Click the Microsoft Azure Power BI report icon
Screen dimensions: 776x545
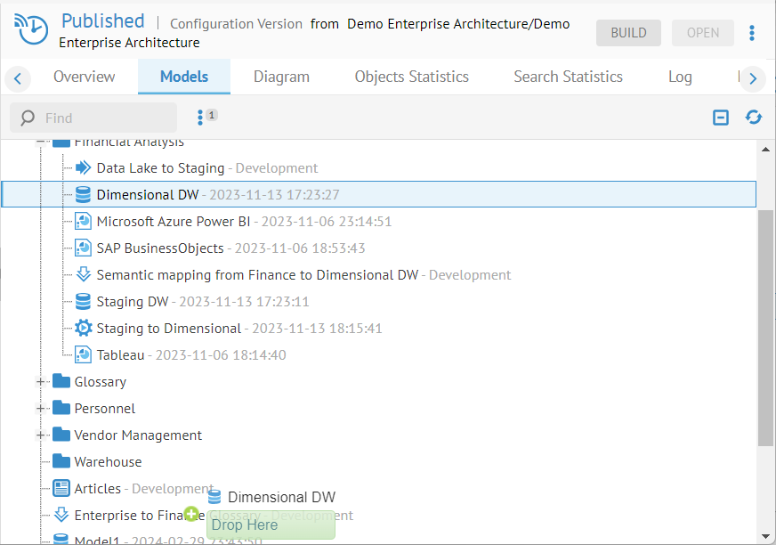click(83, 221)
